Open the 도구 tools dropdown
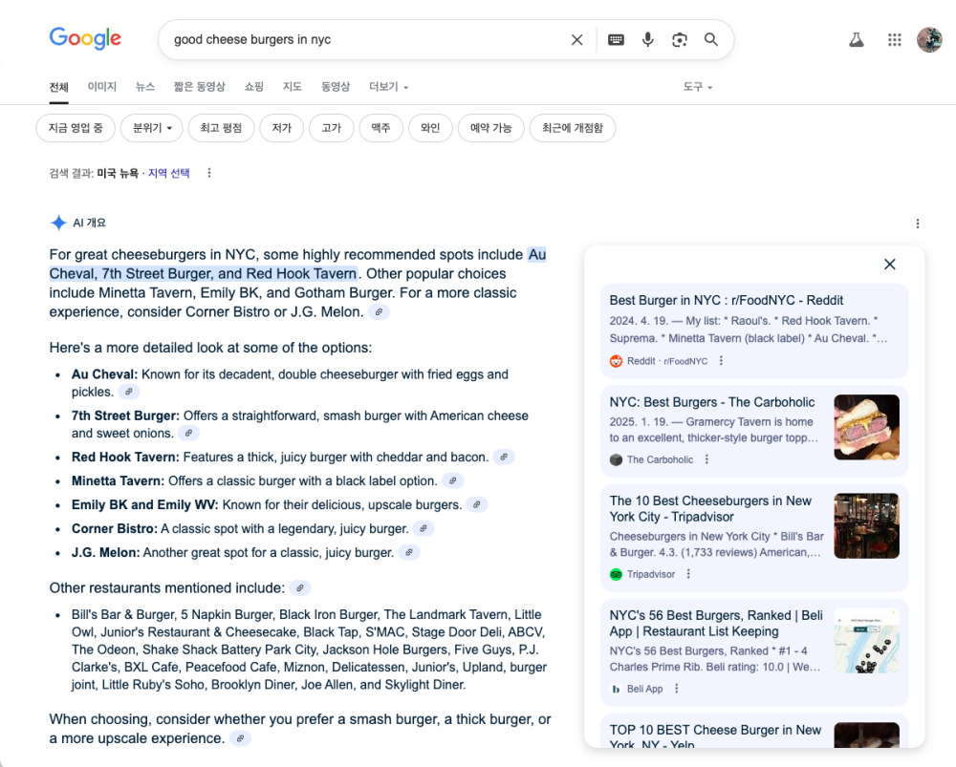This screenshot has height=767, width=956. coord(697,87)
